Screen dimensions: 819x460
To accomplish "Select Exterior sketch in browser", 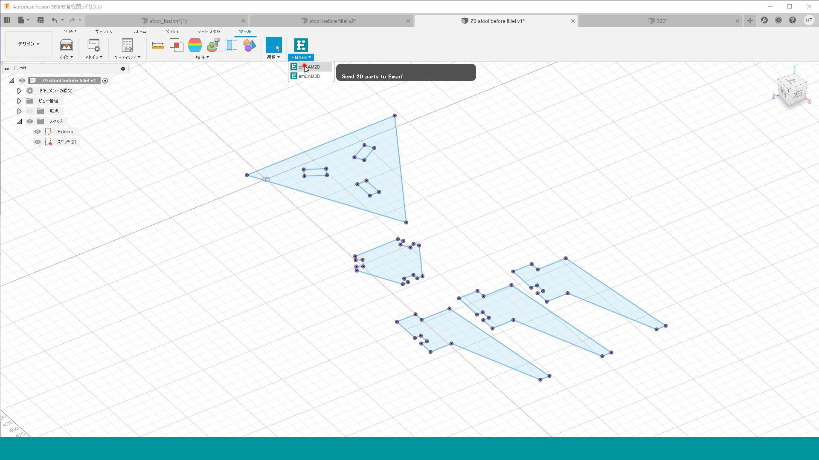I will pos(65,132).
